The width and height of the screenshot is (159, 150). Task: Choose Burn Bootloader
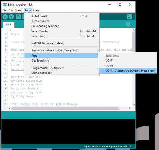[x=62, y=73]
